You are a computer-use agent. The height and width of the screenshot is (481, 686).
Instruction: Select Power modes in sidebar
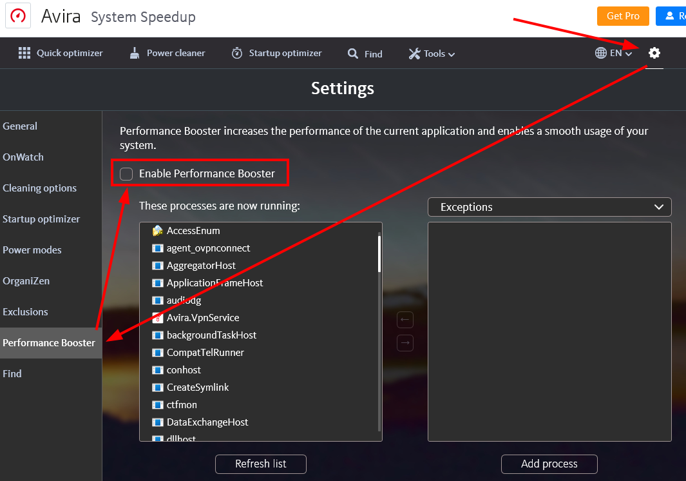pos(32,250)
